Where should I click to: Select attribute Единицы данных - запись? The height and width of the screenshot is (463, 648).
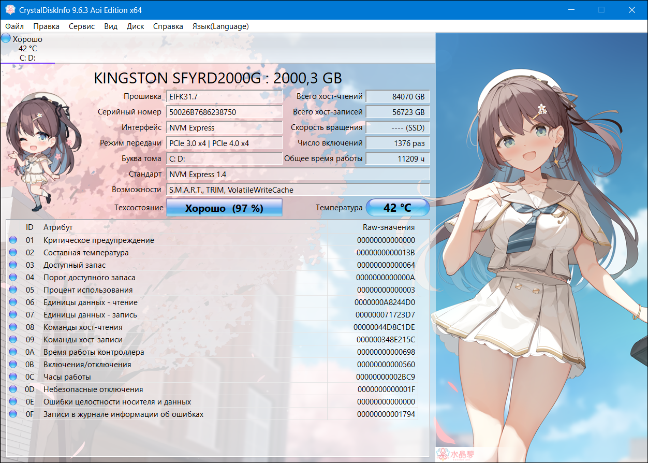coord(90,315)
